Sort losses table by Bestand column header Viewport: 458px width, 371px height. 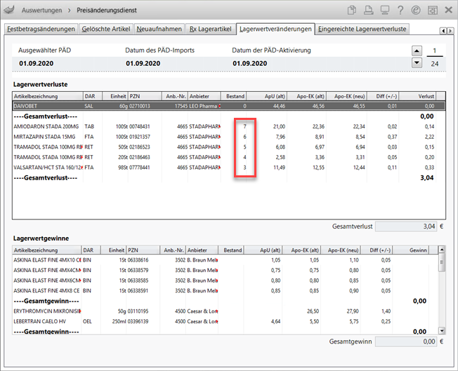point(234,96)
